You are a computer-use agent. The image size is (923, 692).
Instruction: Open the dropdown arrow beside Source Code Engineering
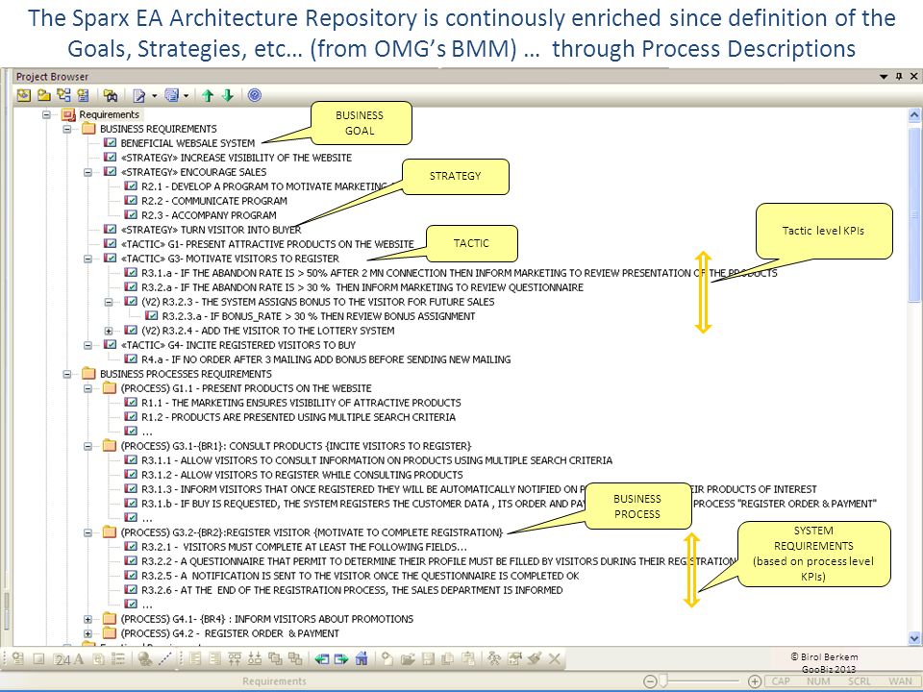186,95
